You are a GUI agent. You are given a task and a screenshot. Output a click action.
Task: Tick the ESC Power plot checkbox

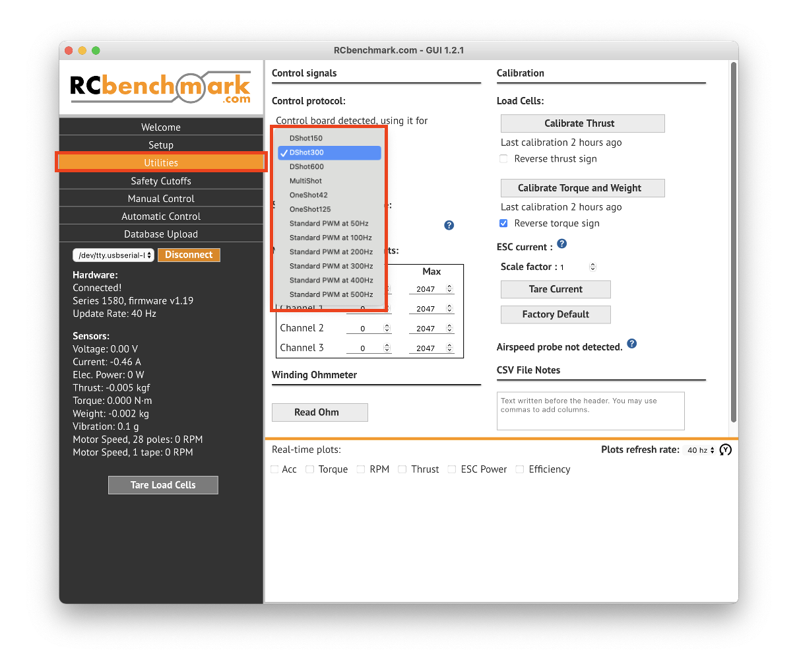[x=452, y=469]
